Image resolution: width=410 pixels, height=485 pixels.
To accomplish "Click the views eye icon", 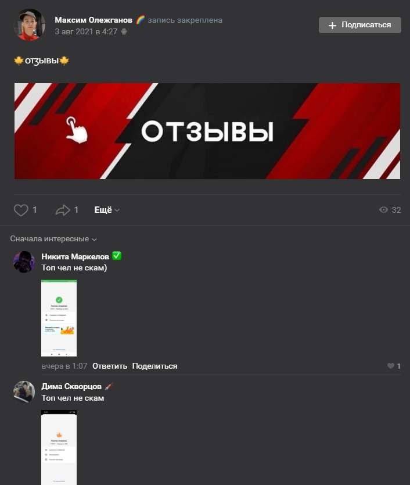I will (383, 210).
